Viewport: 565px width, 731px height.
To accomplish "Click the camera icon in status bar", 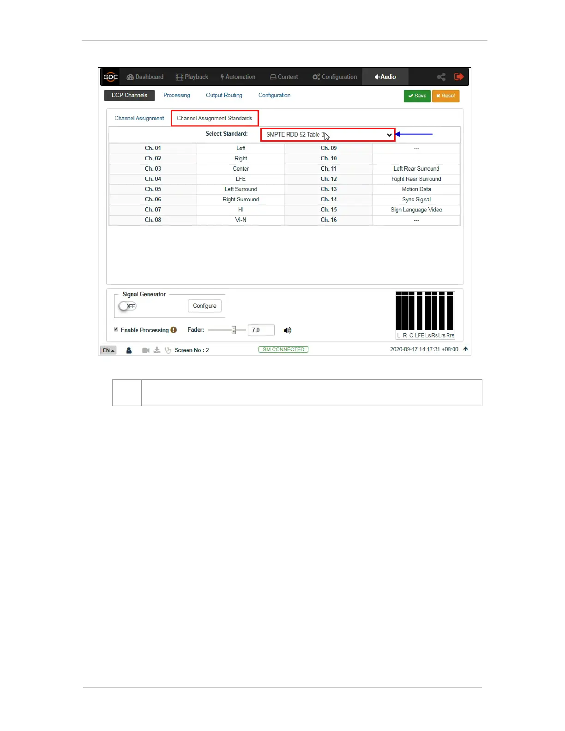I will (146, 350).
